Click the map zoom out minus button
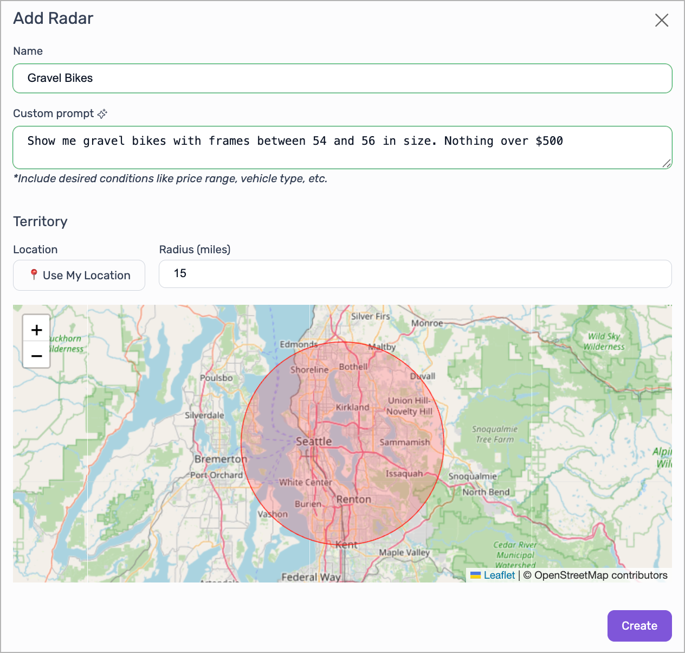The width and height of the screenshot is (685, 653). (36, 356)
